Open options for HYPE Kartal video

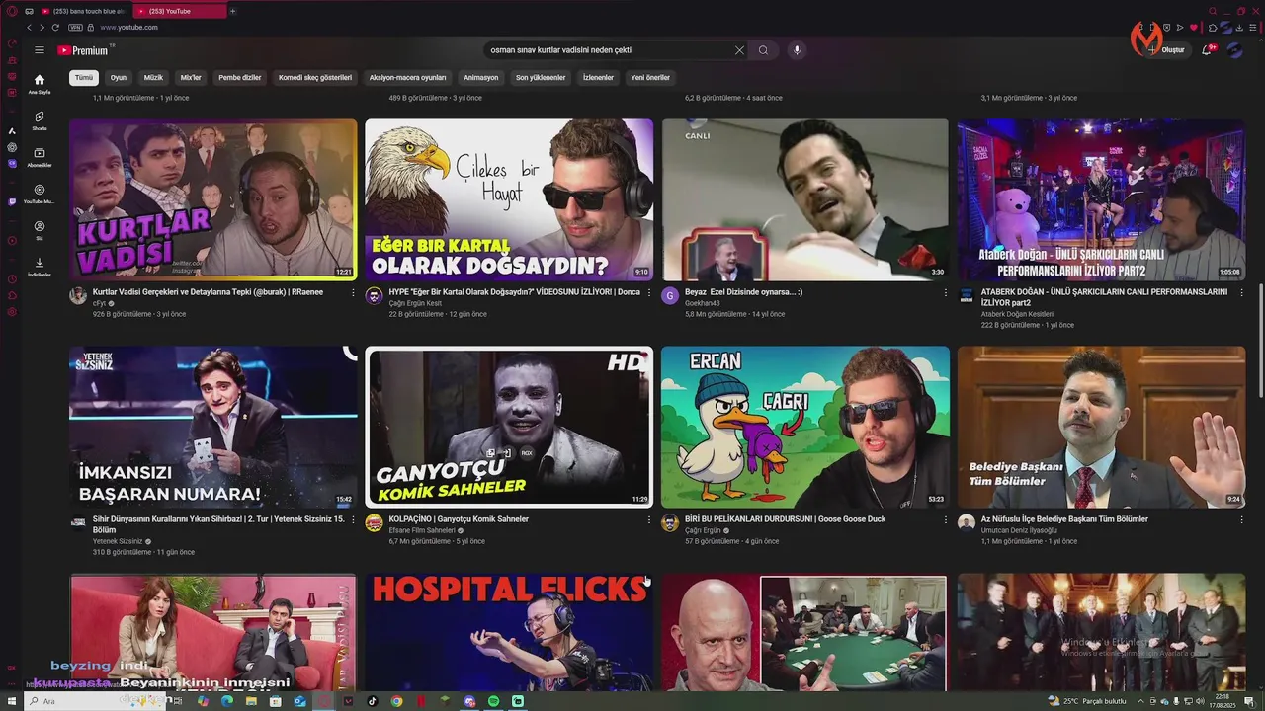[x=649, y=293]
